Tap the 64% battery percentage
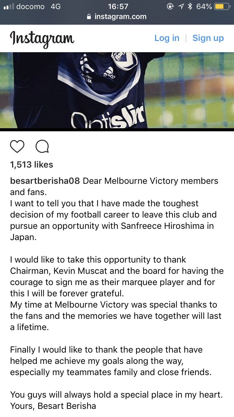 click(x=204, y=6)
